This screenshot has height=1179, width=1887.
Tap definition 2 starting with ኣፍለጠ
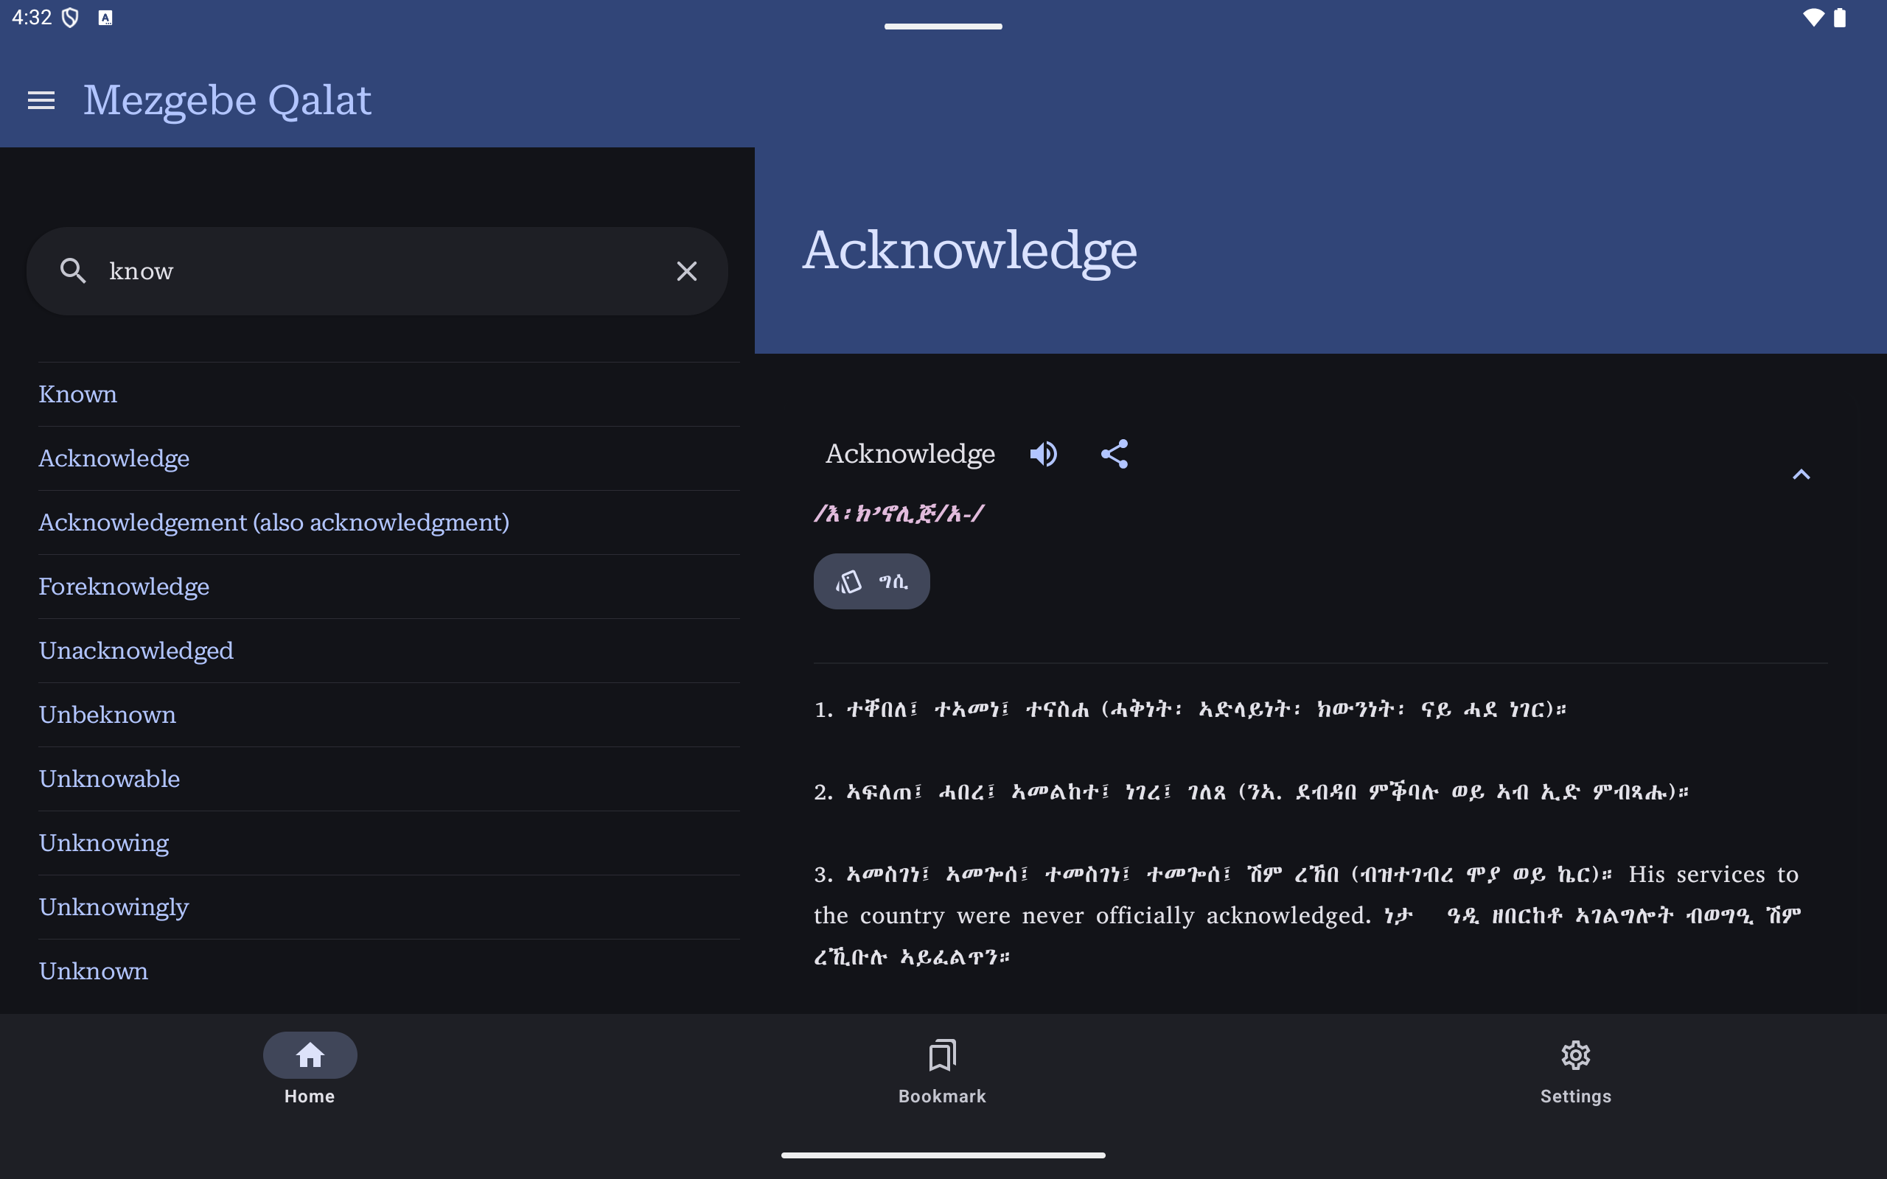click(x=1252, y=792)
